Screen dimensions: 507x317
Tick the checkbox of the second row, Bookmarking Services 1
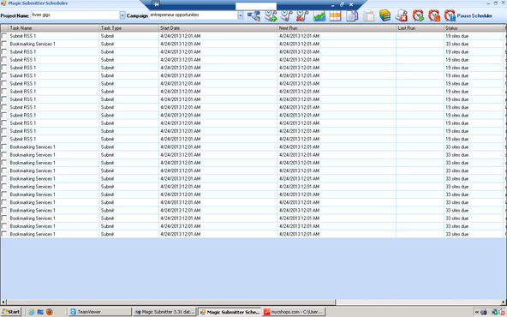(x=4, y=44)
